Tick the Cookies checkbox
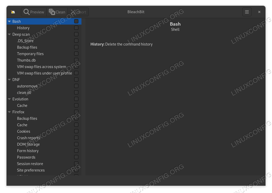The image size is (272, 193). [x=76, y=131]
